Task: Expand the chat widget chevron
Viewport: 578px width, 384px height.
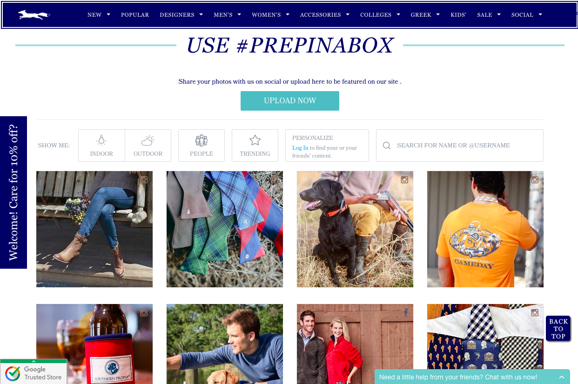Action: (x=562, y=377)
